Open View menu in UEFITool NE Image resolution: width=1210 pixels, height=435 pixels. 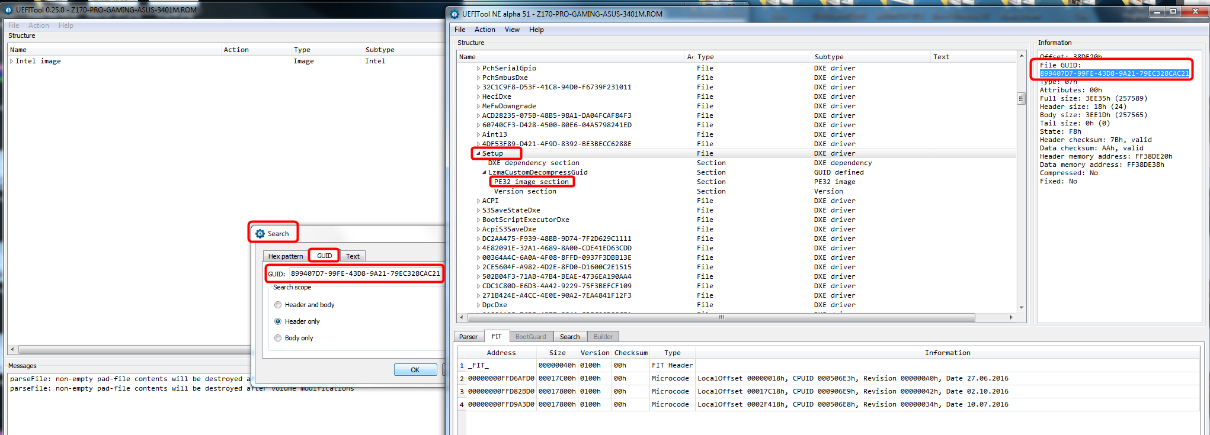click(x=512, y=30)
